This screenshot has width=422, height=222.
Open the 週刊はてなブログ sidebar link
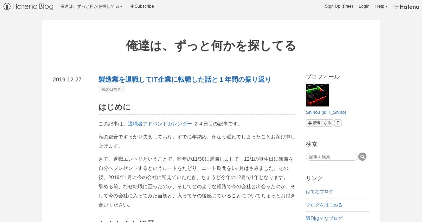coord(324,218)
